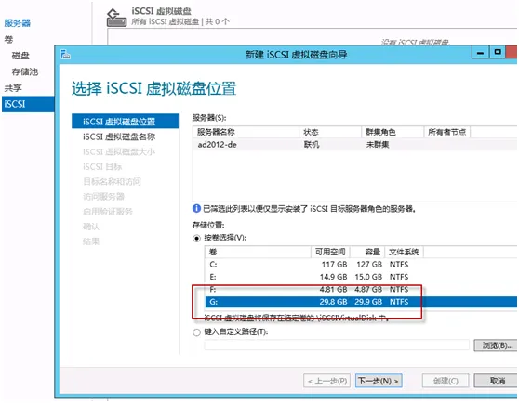The image size is (519, 403).
Task: Go to 服务器 in the left navigation
Action: click(x=18, y=23)
